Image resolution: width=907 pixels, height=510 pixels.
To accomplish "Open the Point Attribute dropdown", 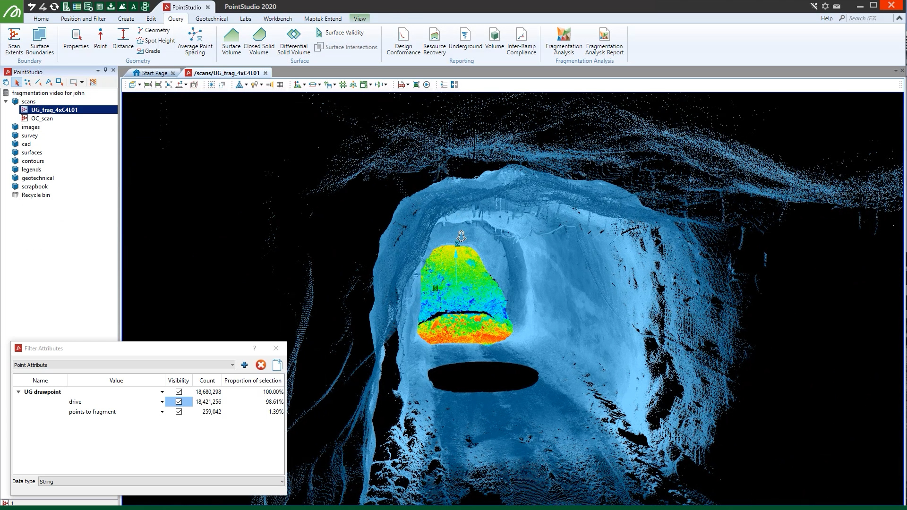I will click(x=124, y=365).
